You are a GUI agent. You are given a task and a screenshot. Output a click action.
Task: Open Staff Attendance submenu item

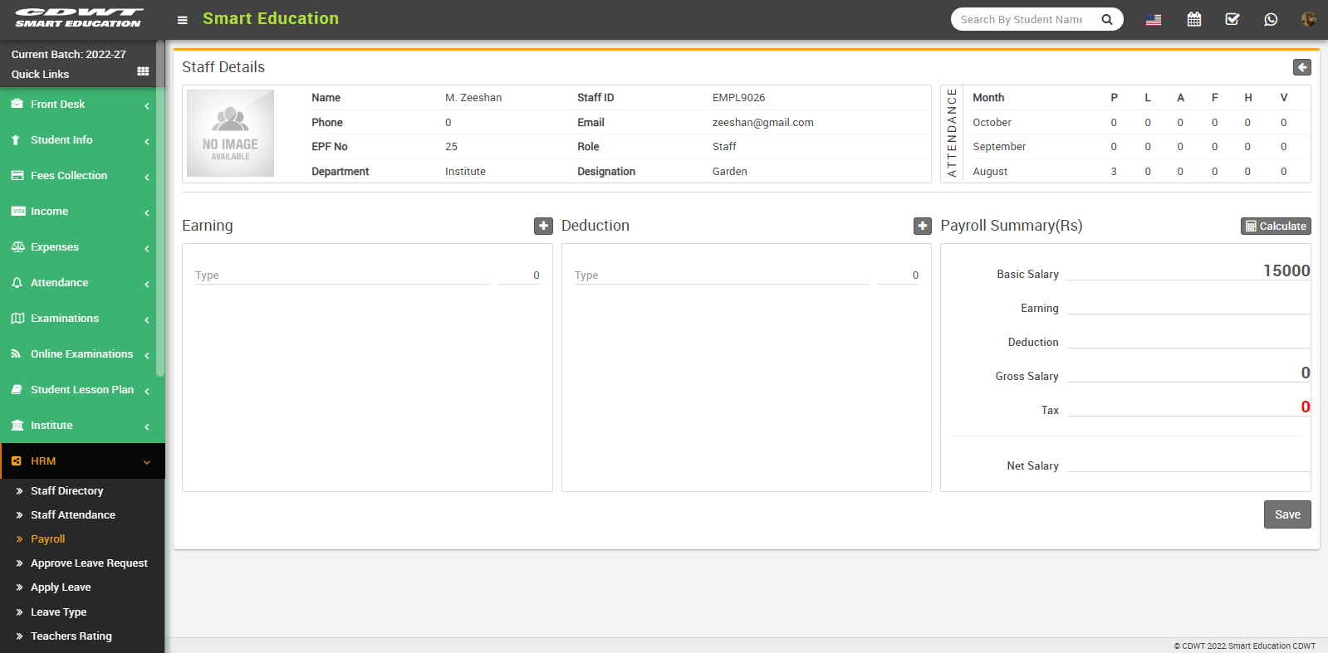point(73,515)
